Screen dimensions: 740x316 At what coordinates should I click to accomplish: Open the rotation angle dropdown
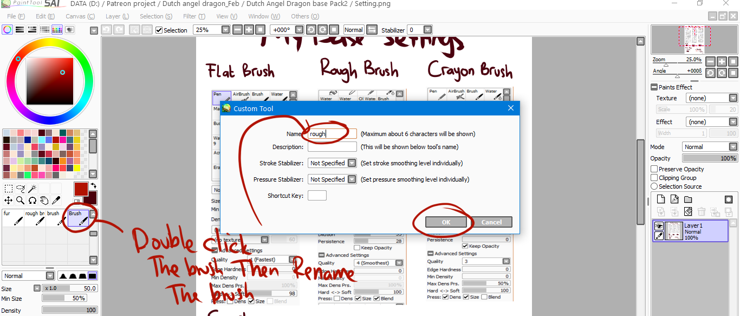[299, 30]
